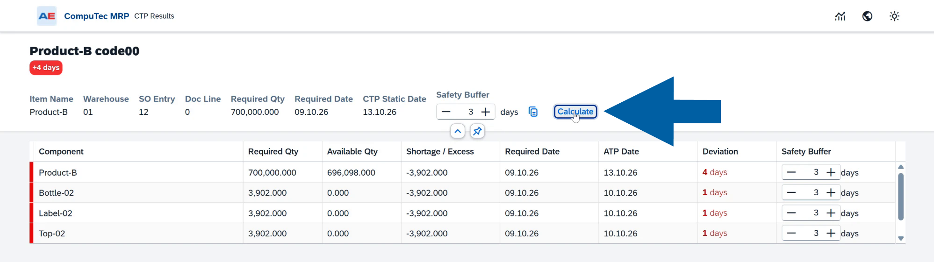The image size is (934, 262).
Task: Increase safety buffer for the Top-02 row
Action: [x=831, y=233]
